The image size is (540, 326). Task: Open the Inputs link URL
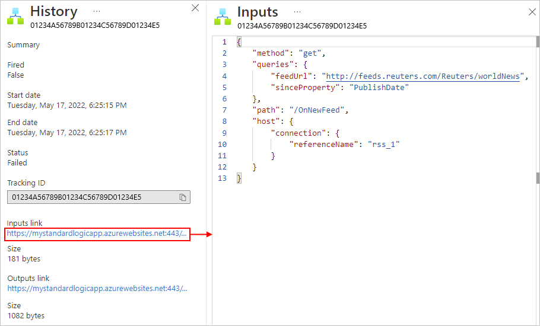coord(97,234)
